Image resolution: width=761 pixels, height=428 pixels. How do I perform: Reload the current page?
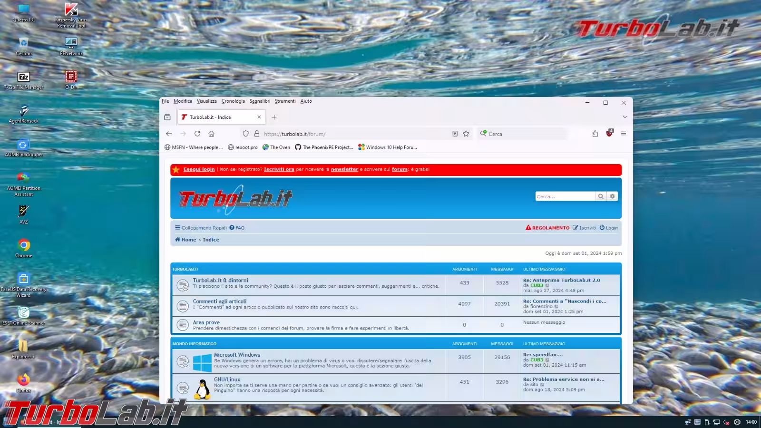(197, 134)
